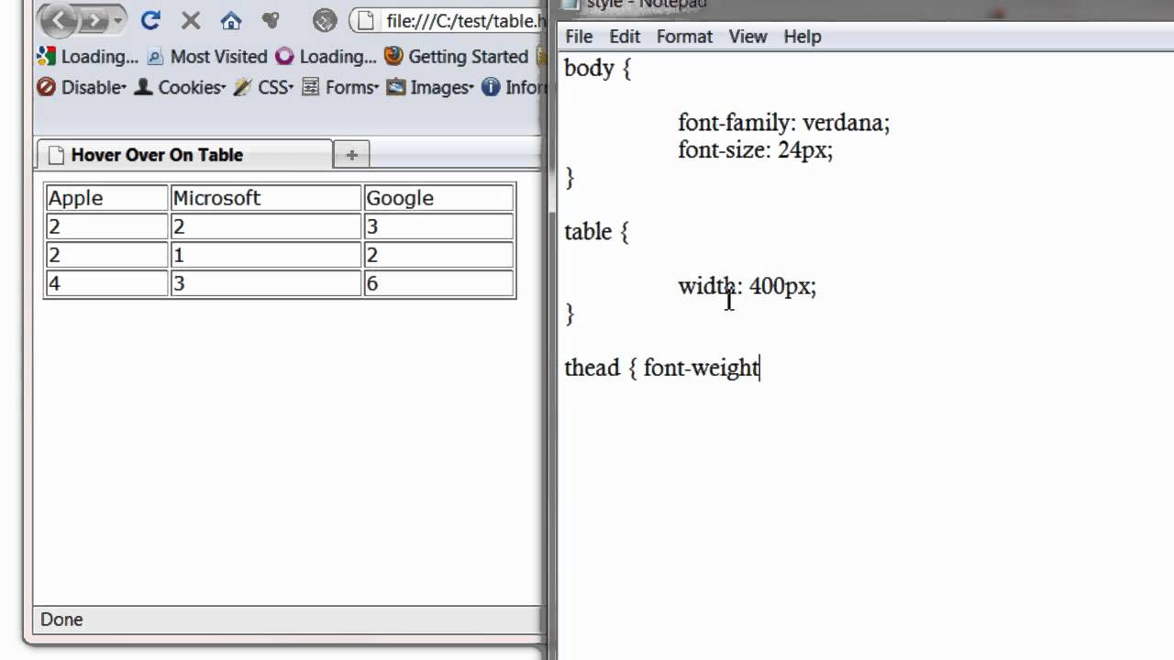Screen dimensions: 1174x660
Task: Open Notepad's Edit menu
Action: point(625,37)
